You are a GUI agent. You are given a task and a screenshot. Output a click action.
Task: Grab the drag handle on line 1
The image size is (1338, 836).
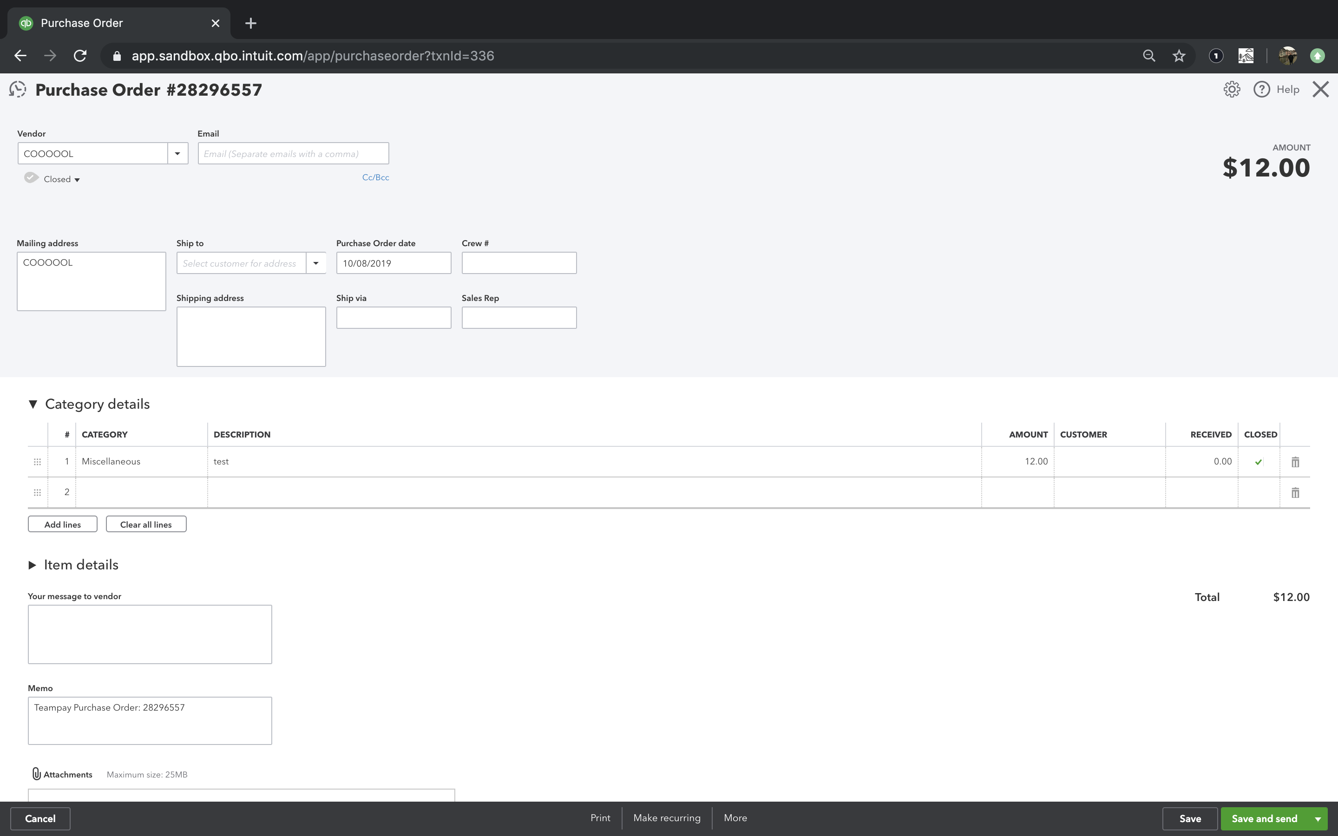(x=37, y=462)
